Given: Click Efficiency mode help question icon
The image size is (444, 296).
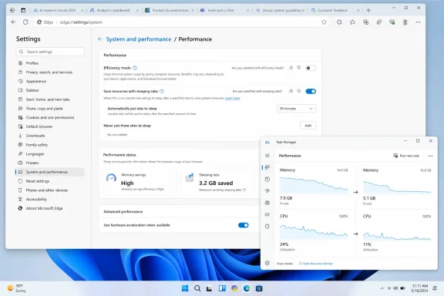Looking at the screenshot, I should coord(135,68).
